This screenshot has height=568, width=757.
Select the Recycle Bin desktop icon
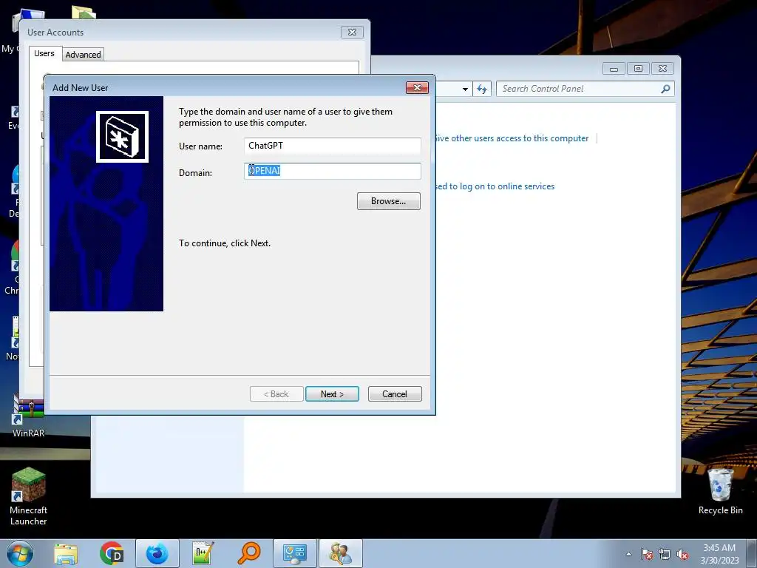pyautogui.click(x=720, y=491)
